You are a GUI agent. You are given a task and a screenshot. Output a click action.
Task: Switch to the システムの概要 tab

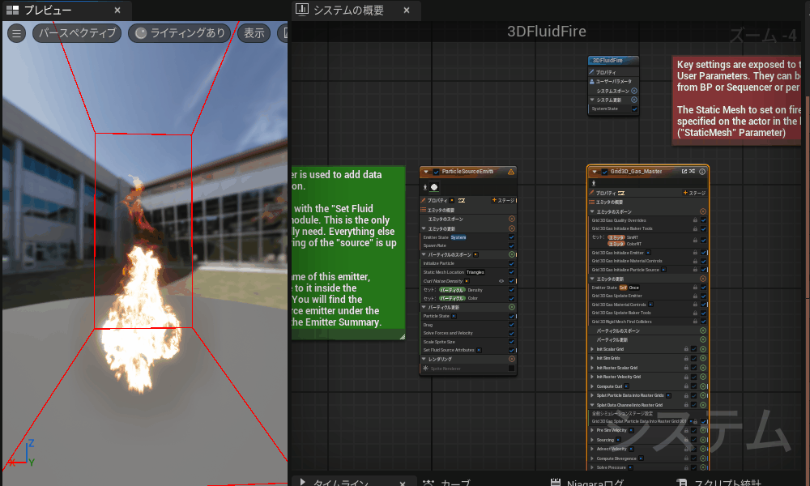(348, 11)
